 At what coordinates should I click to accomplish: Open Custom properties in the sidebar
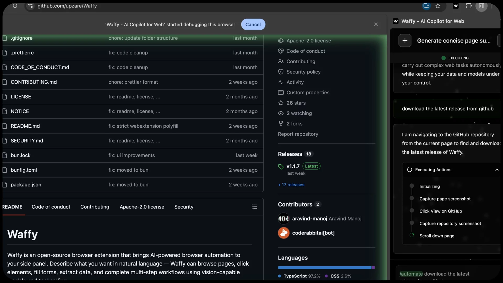click(308, 92)
